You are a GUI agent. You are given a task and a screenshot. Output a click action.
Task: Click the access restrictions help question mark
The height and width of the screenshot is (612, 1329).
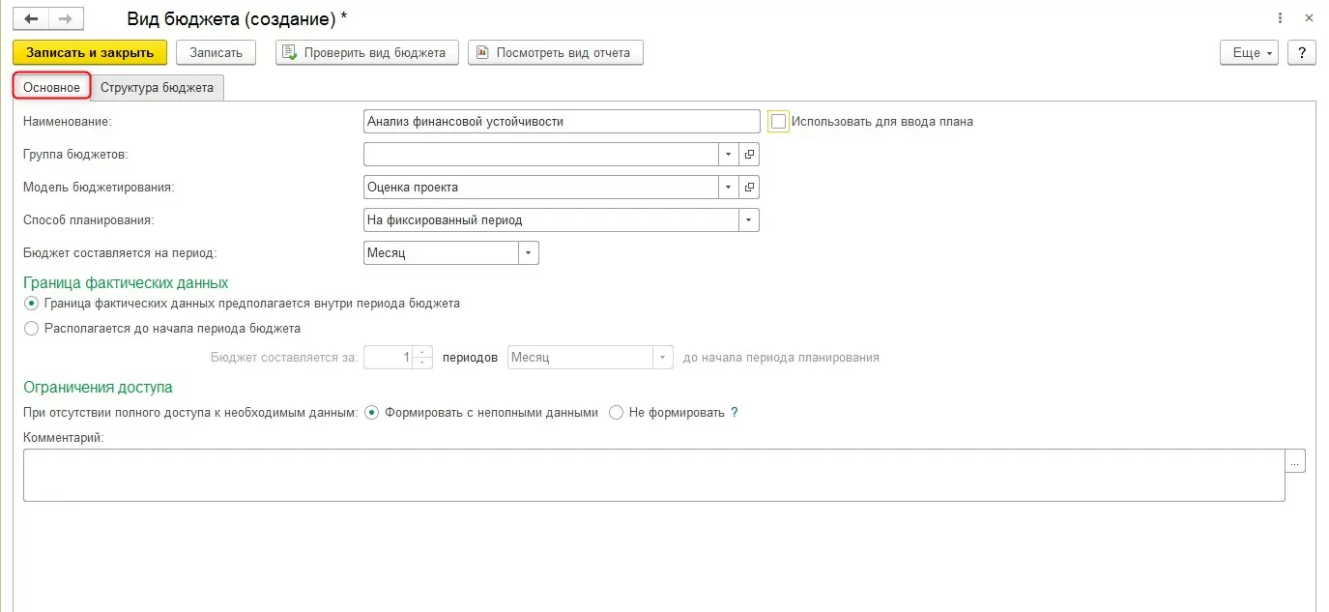coord(735,412)
